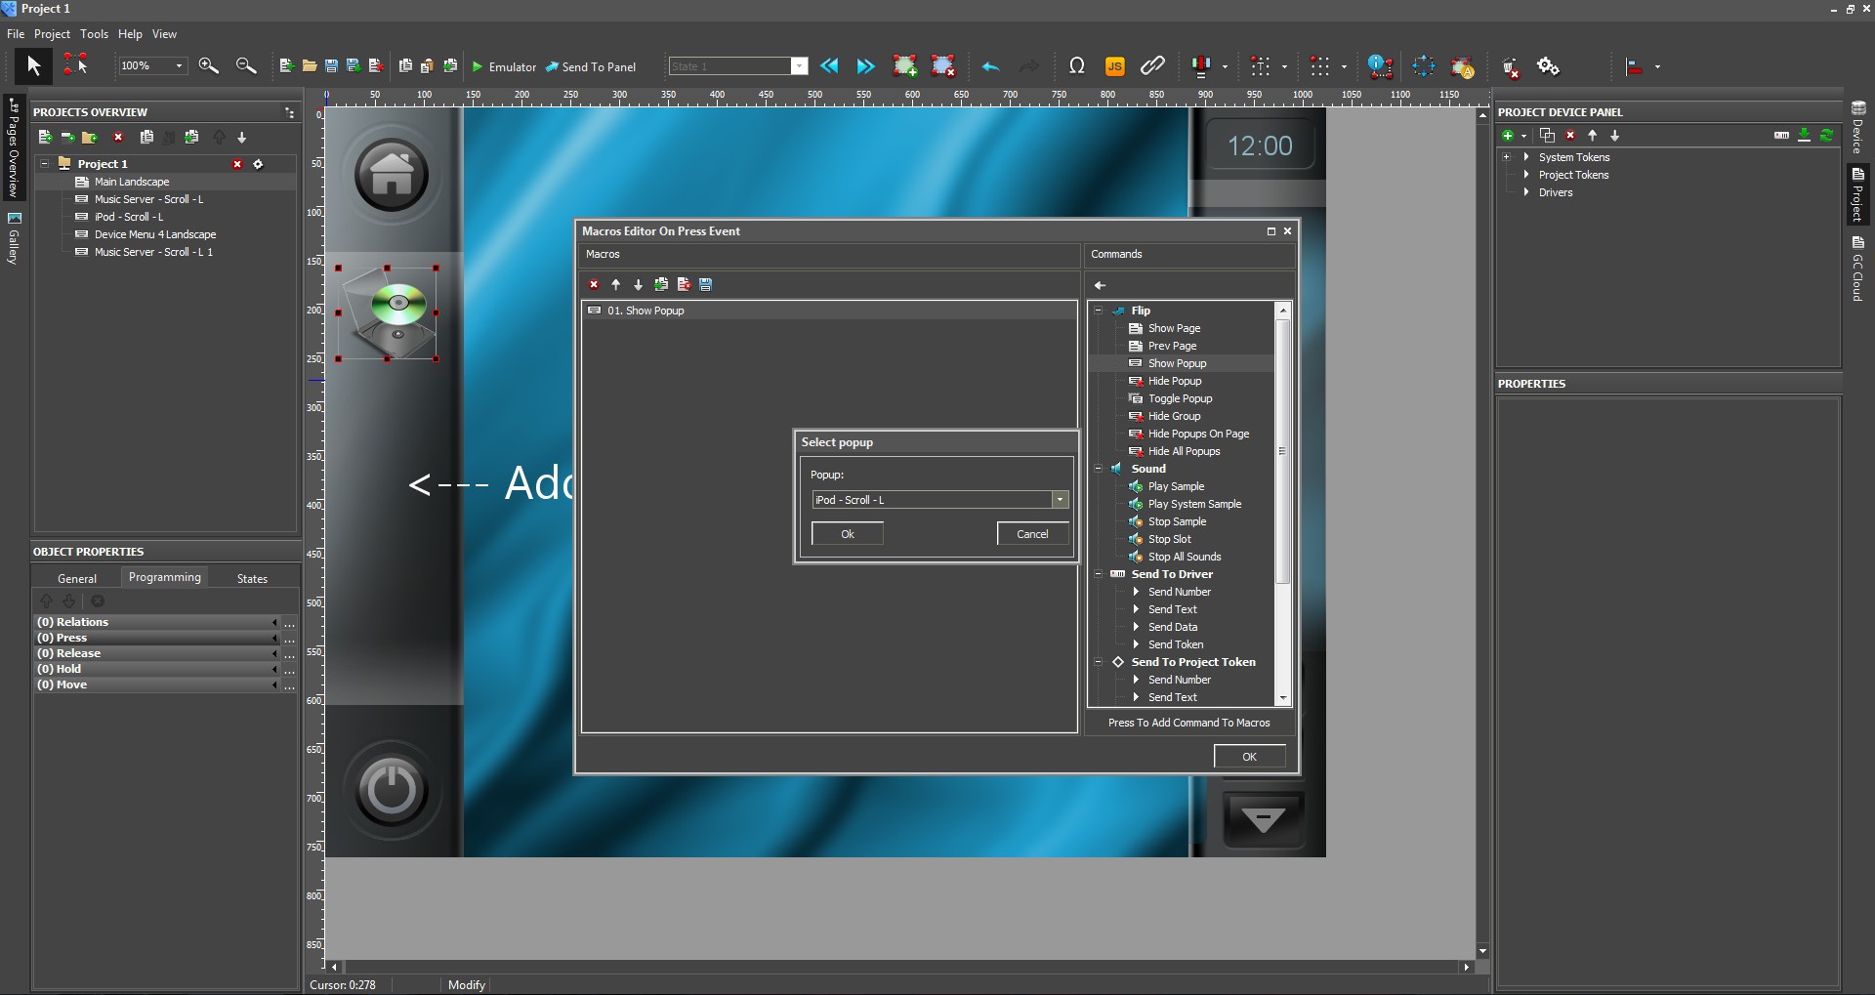Start the Emulator from the toolbar

click(x=503, y=66)
